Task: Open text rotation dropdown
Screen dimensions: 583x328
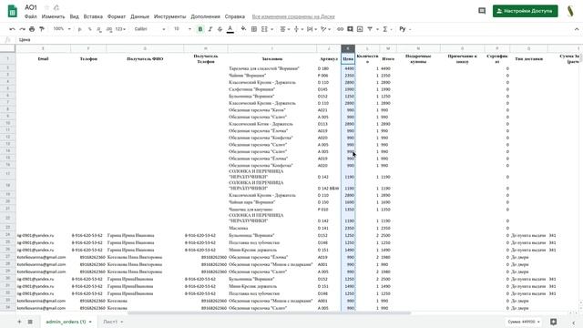Action: (326, 29)
